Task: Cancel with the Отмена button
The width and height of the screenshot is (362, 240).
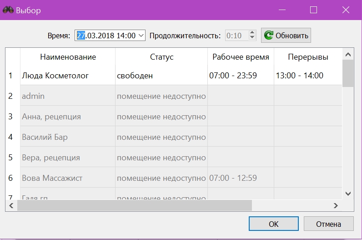Action: (328, 224)
